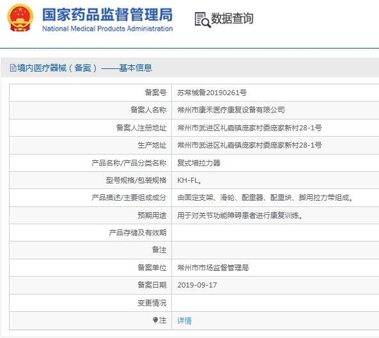Select the 备案号 label cell
Image resolution: width=379 pixels, height=338 pixels.
[155, 93]
